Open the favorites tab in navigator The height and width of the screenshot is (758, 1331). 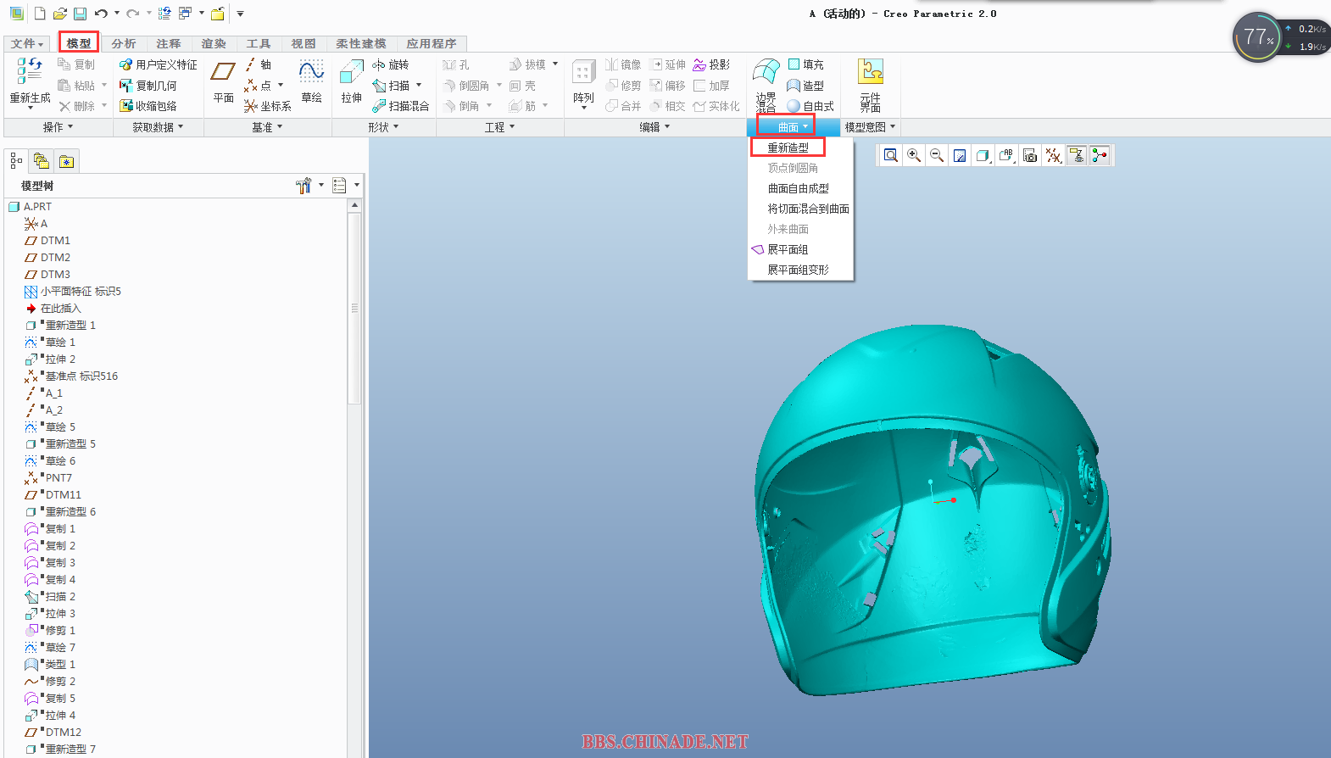[66, 161]
